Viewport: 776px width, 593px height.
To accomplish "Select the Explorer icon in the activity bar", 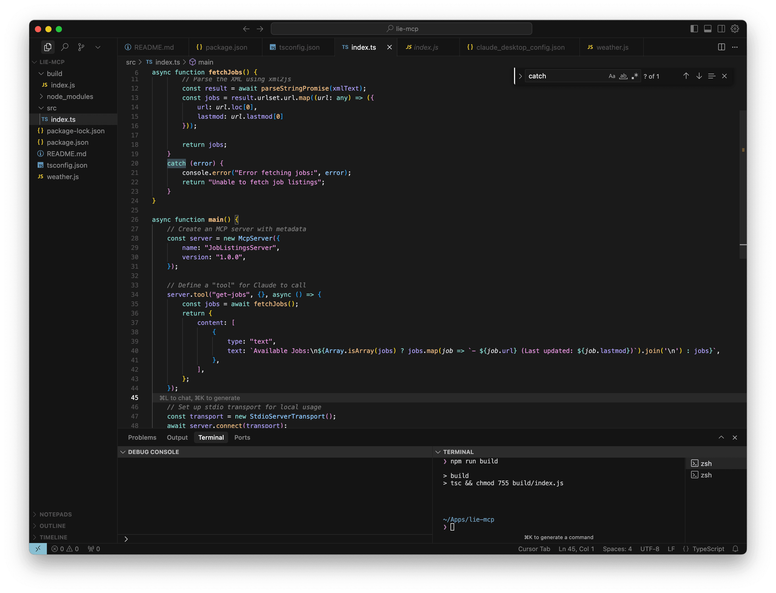I will (48, 47).
